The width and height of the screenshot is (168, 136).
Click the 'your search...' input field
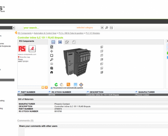(50, 28)
